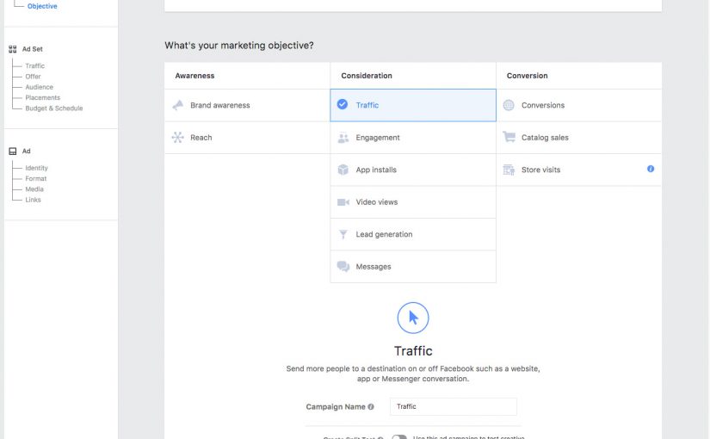Open Media in the sidebar
The width and height of the screenshot is (710, 439).
tap(34, 189)
